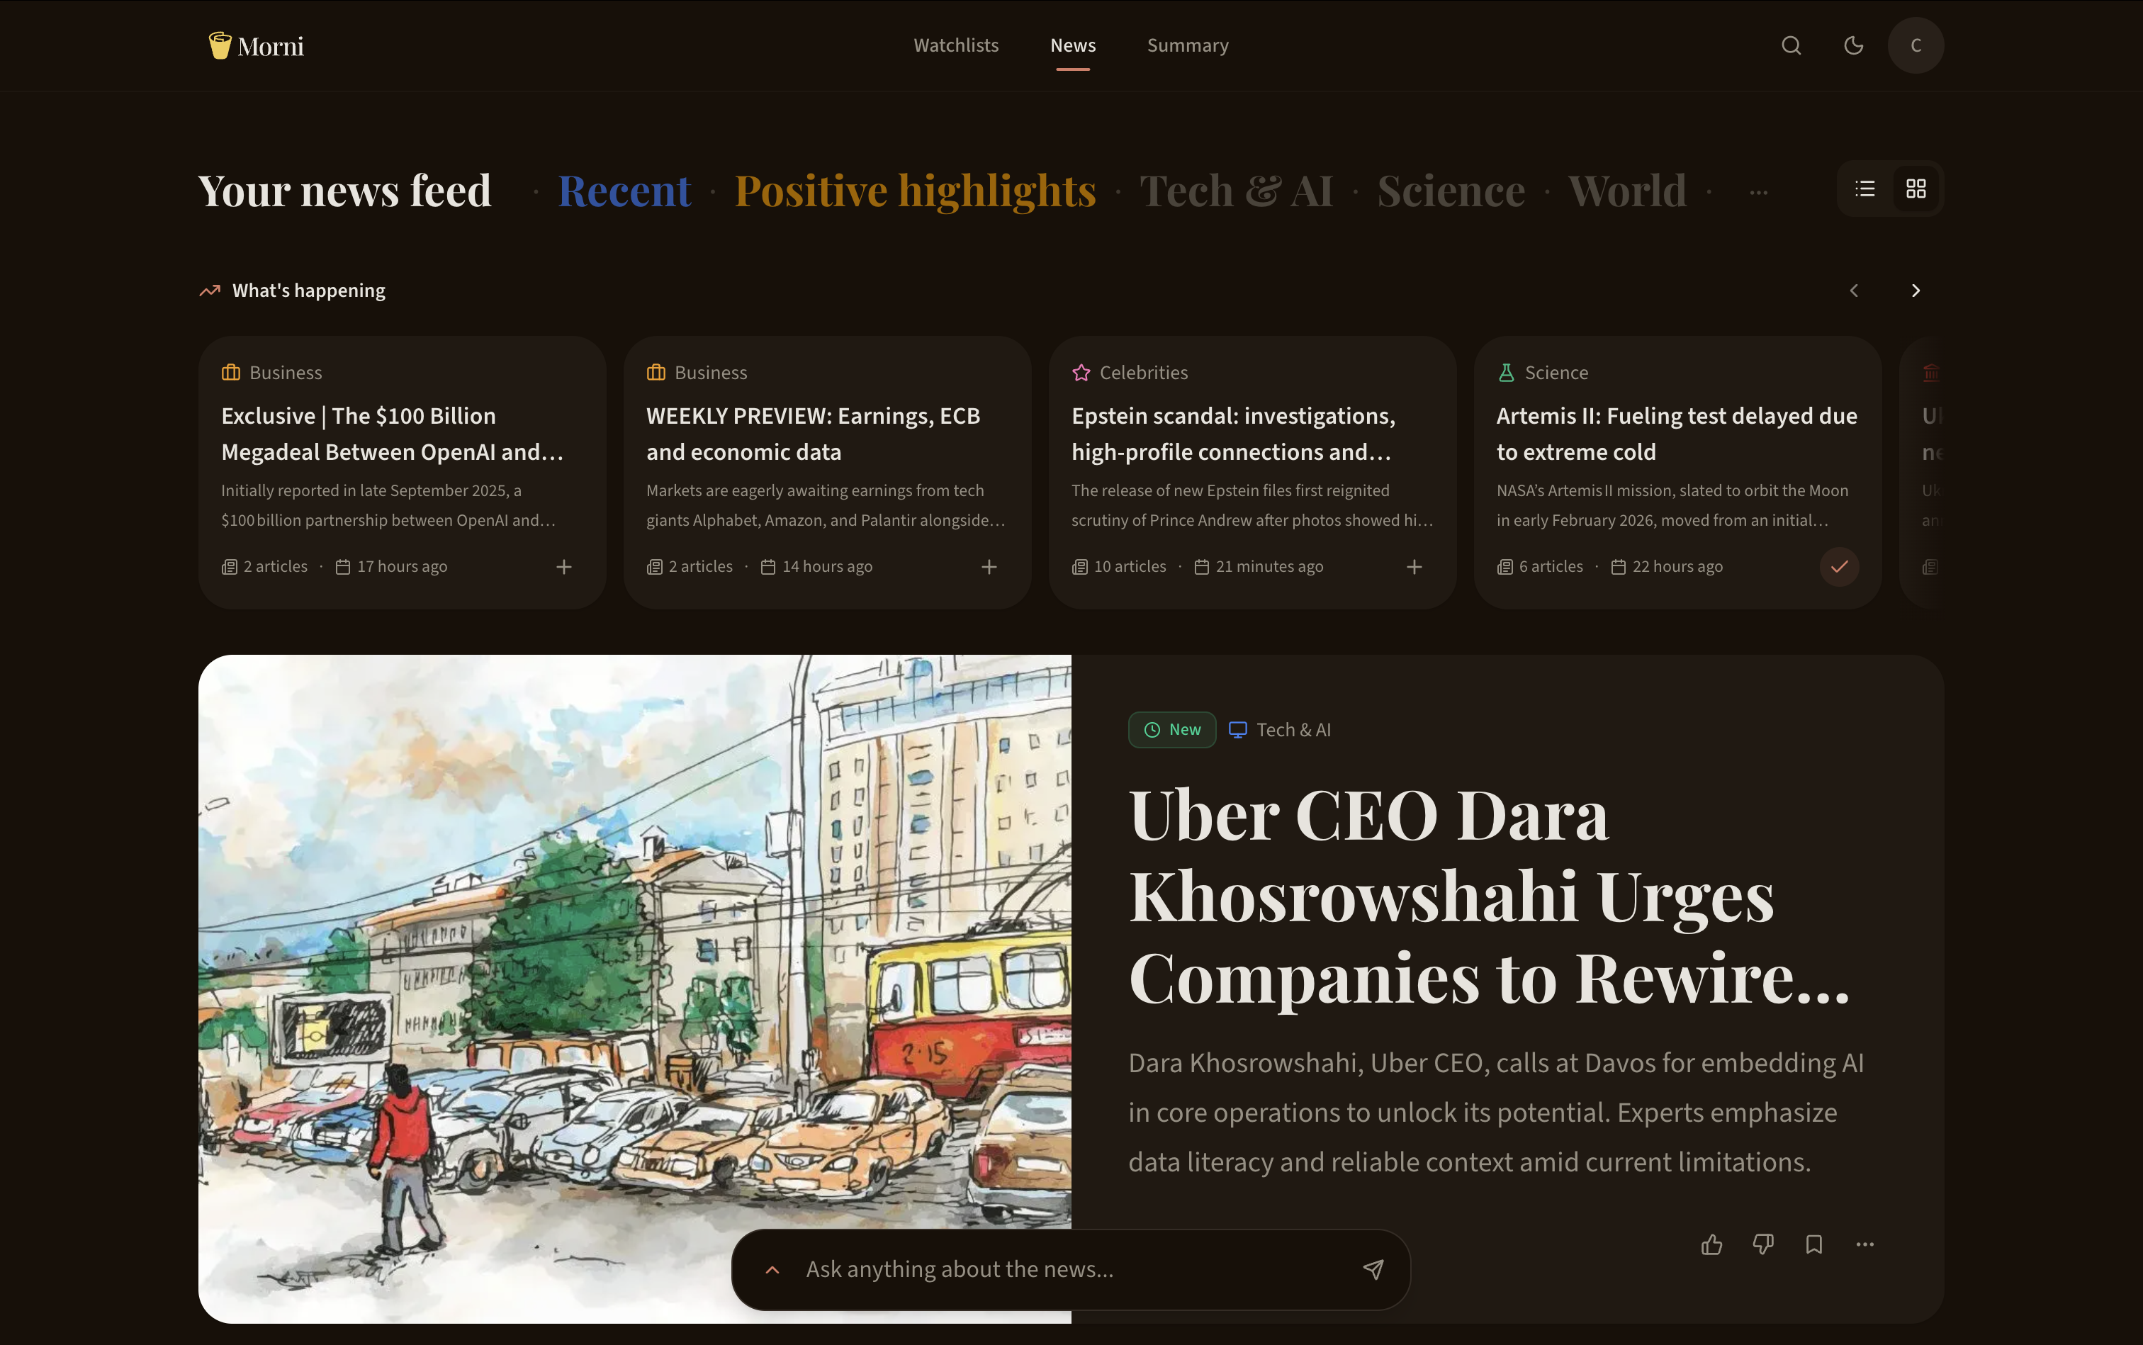
Task: Show next What's happening stories
Action: [1916, 291]
